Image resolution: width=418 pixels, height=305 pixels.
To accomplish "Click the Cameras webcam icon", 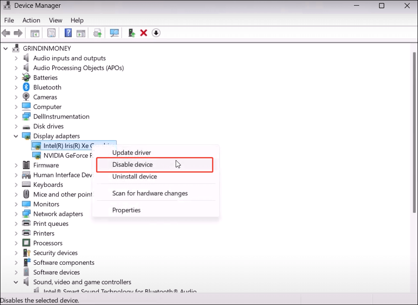I will (26, 97).
